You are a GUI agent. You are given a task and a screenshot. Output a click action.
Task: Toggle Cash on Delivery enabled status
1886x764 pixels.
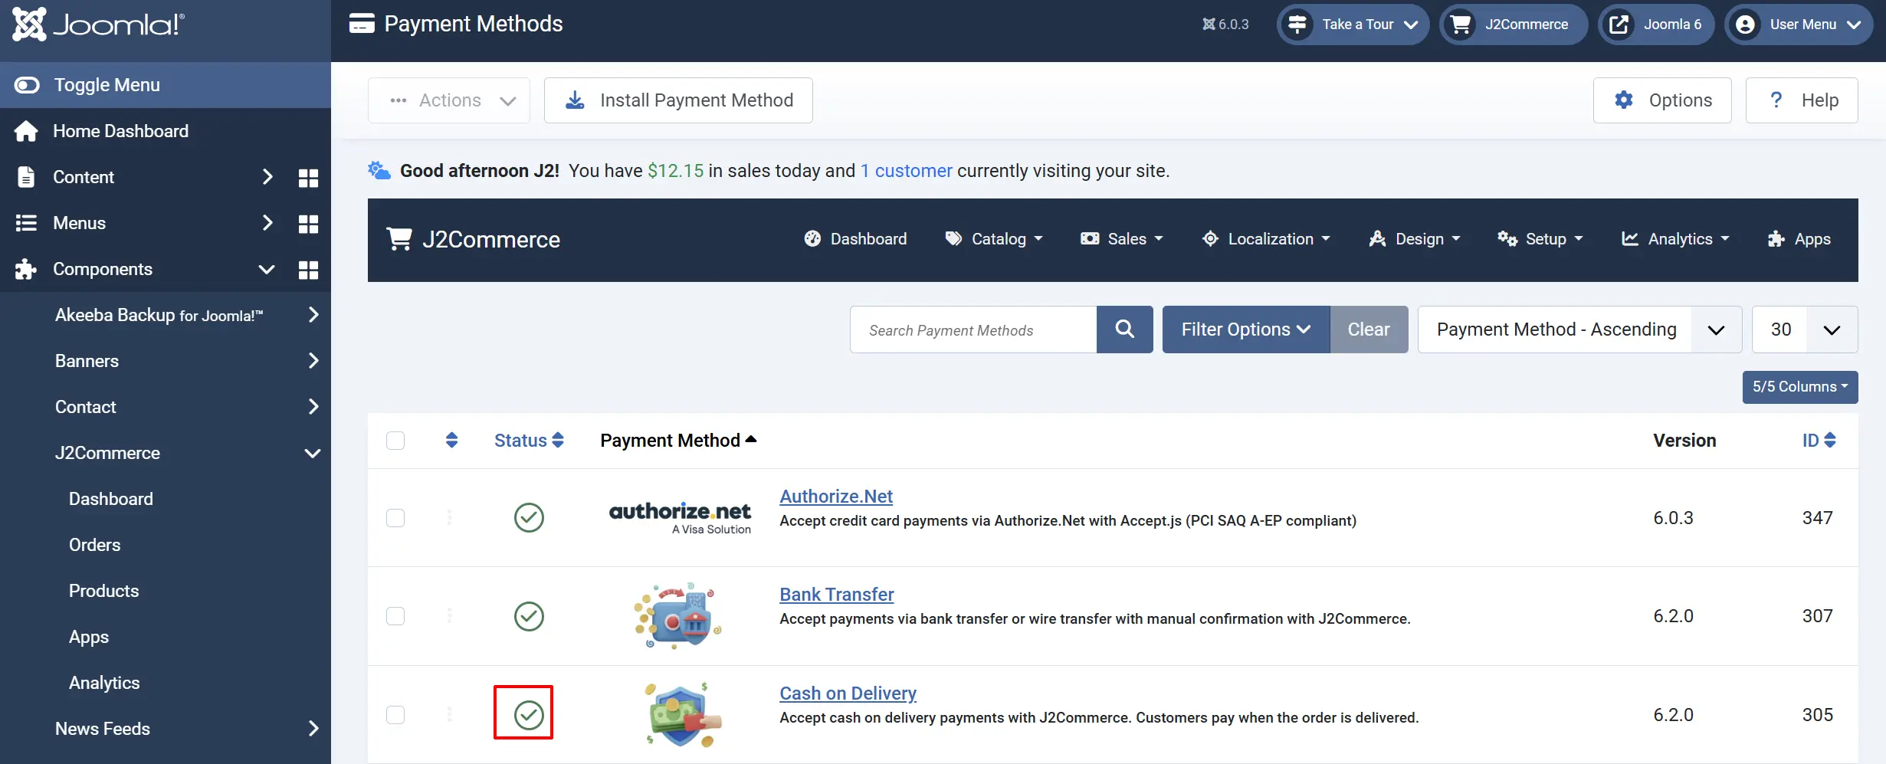point(529,715)
